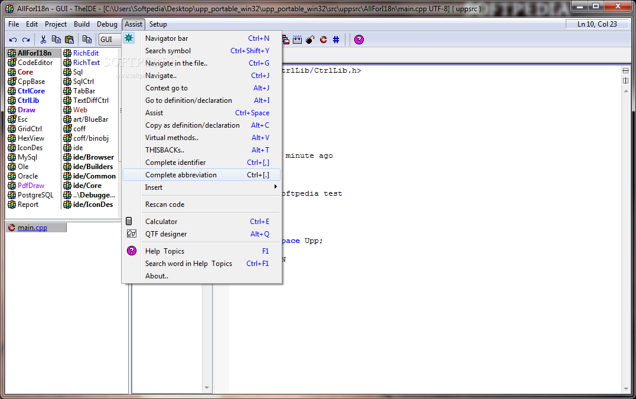This screenshot has height=399, width=636.
Task: Open QTF designer entry
Action: tap(201, 234)
